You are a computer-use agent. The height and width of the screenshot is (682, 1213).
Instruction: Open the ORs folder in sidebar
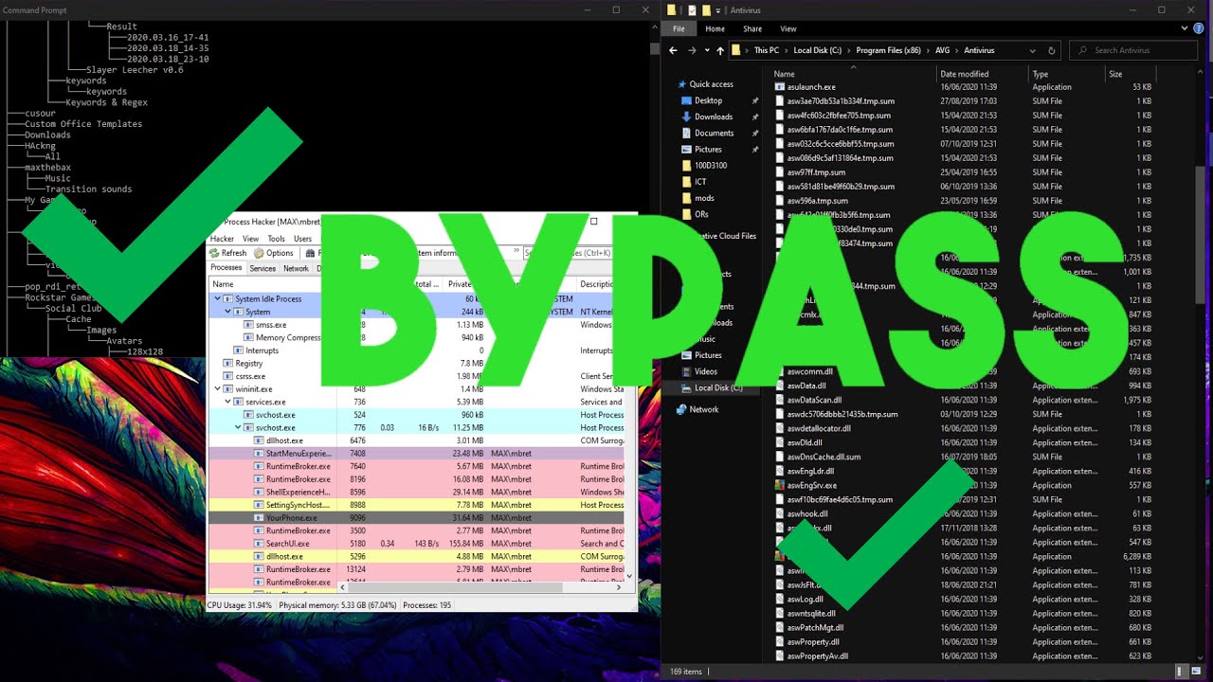(x=701, y=214)
